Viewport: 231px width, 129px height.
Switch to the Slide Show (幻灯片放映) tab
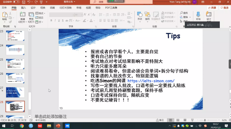(x=66, y=8)
